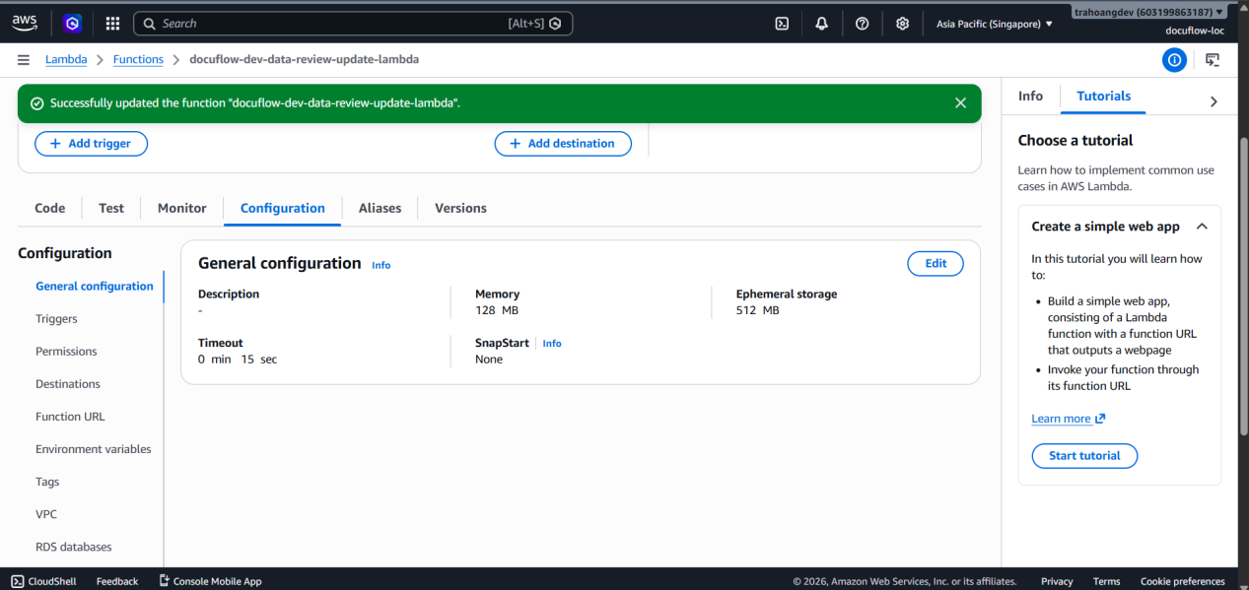Screen dimensions: 1249x590
Task: Open Environment variables section
Action: pyautogui.click(x=94, y=449)
